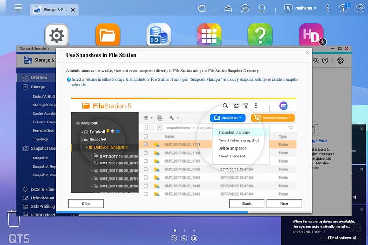
Task: Open Overview in Storage & Snapshots sidebar
Action: tap(36, 77)
